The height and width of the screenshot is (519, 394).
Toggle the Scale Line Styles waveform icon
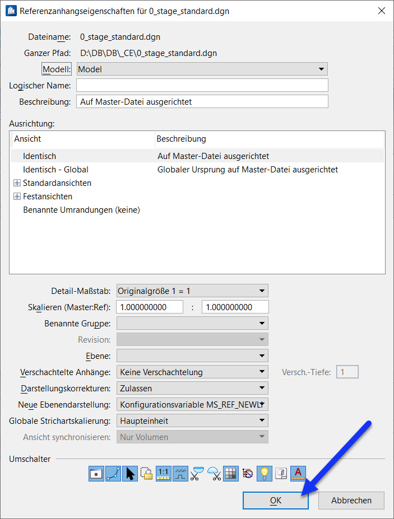click(180, 474)
